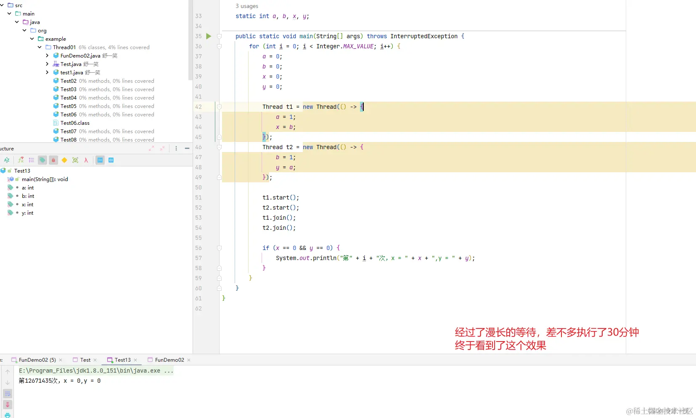Click scroll down arrow in Run console
Image resolution: width=696 pixels, height=418 pixels.
pyautogui.click(x=8, y=383)
